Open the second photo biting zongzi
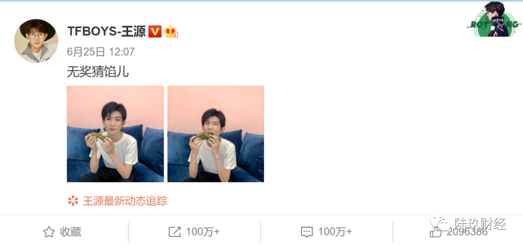 216,134
